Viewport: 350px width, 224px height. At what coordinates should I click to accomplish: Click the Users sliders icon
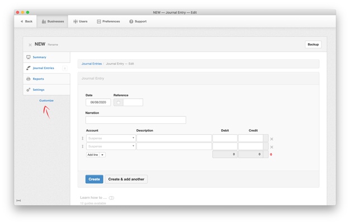click(75, 21)
